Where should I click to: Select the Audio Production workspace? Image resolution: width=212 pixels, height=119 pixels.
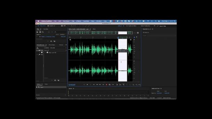tap(145, 26)
